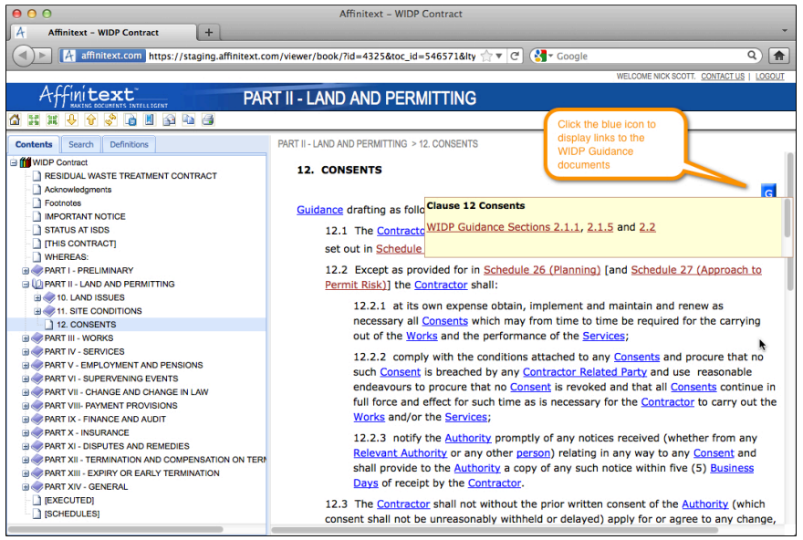Bookmark the page using the star icon
803x540 pixels.
tap(486, 56)
